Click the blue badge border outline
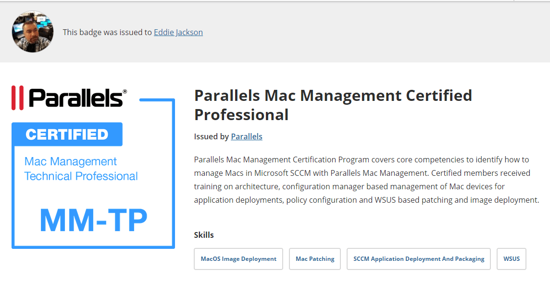Screen dimensions: 550x282 coord(175,173)
